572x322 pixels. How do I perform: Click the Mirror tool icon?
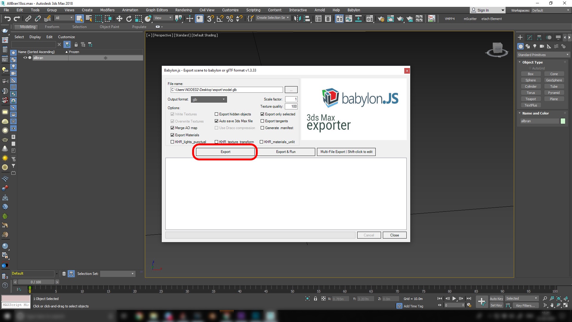coord(297,19)
